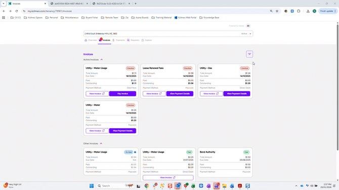Click the zoom magnifier icon in address bar

(271, 11)
